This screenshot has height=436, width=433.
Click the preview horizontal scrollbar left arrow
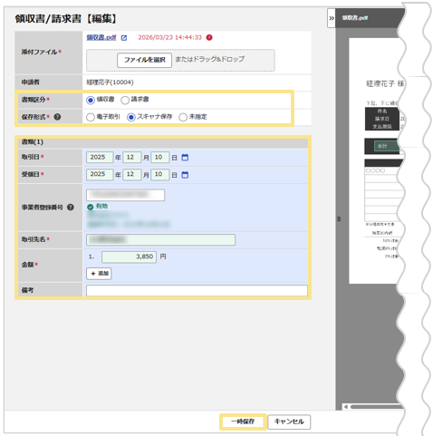pos(346,407)
